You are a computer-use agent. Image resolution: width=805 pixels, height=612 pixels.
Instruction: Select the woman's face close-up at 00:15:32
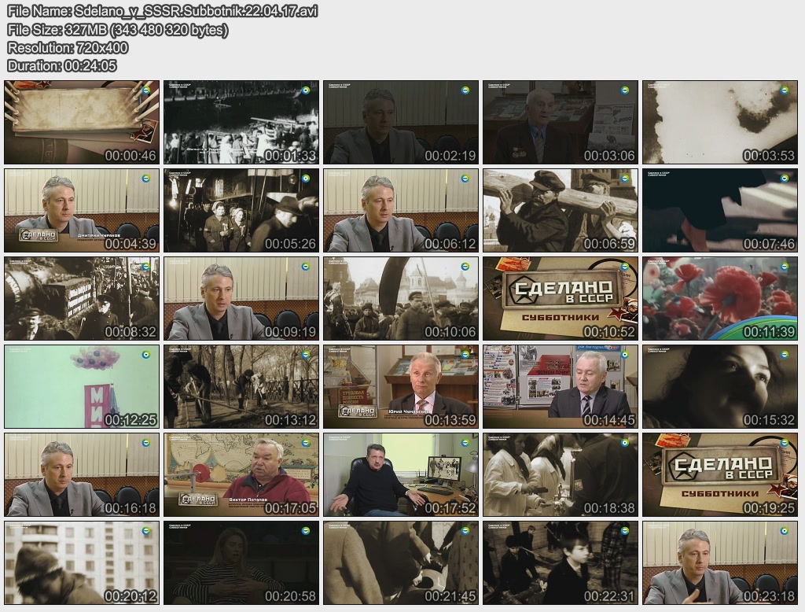[x=720, y=386]
